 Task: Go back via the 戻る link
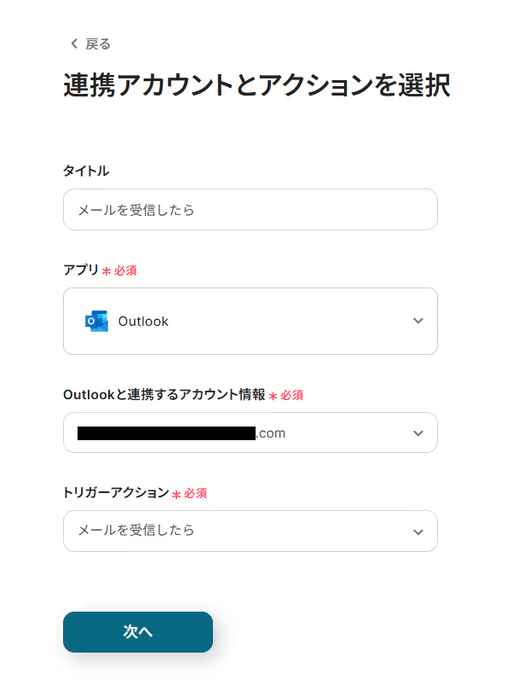coord(98,44)
